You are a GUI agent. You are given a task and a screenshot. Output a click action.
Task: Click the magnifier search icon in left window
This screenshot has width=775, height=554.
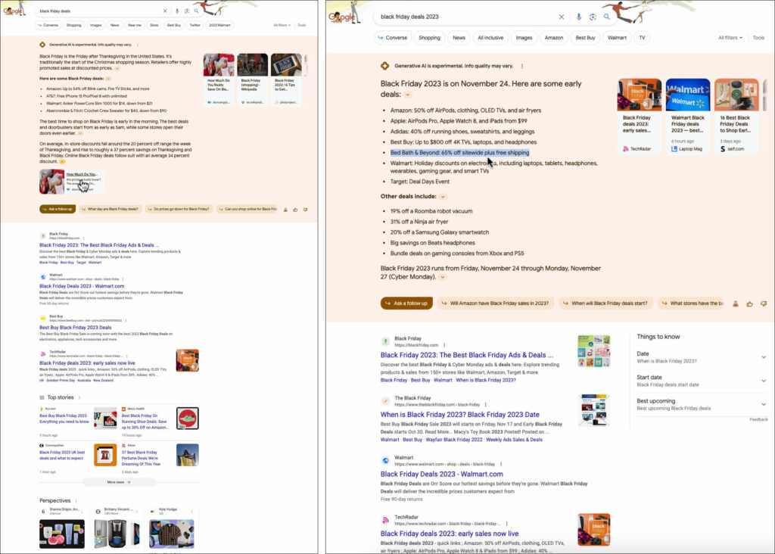tap(196, 11)
